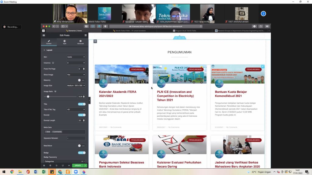This screenshot has height=175, width=312.
Task: Reload the page in Safari address bar
Action: (201, 26)
